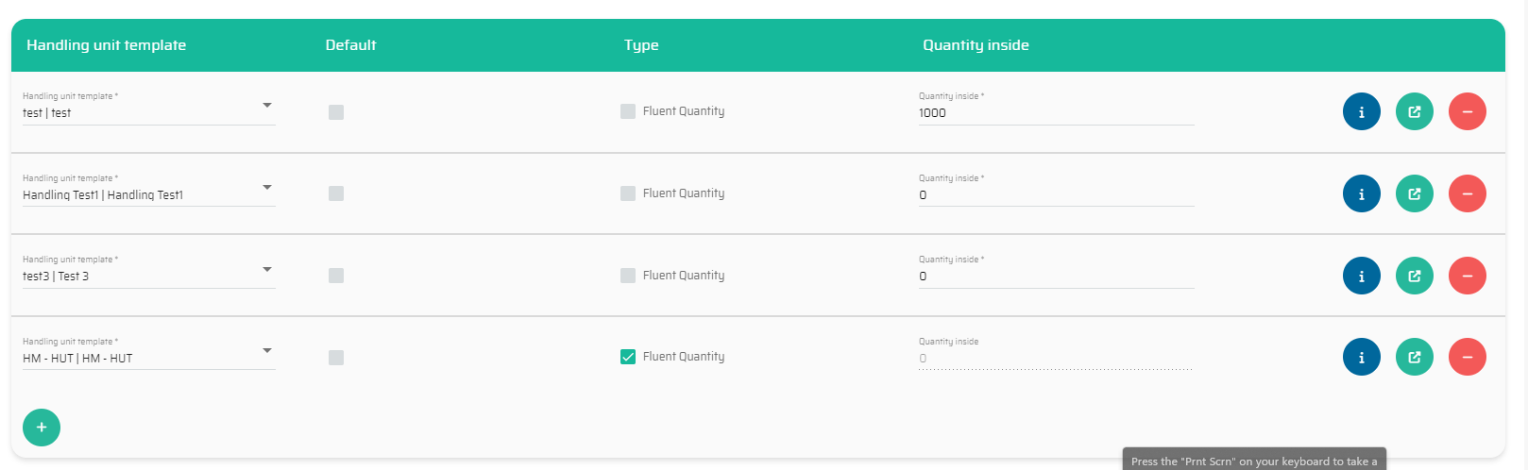Screen dimensions: 1528x470
Task: Expand the test | test template dropdown
Action: (267, 106)
